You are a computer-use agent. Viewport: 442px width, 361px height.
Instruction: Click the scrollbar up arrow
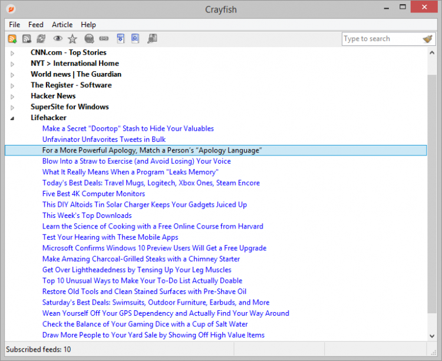(432, 52)
